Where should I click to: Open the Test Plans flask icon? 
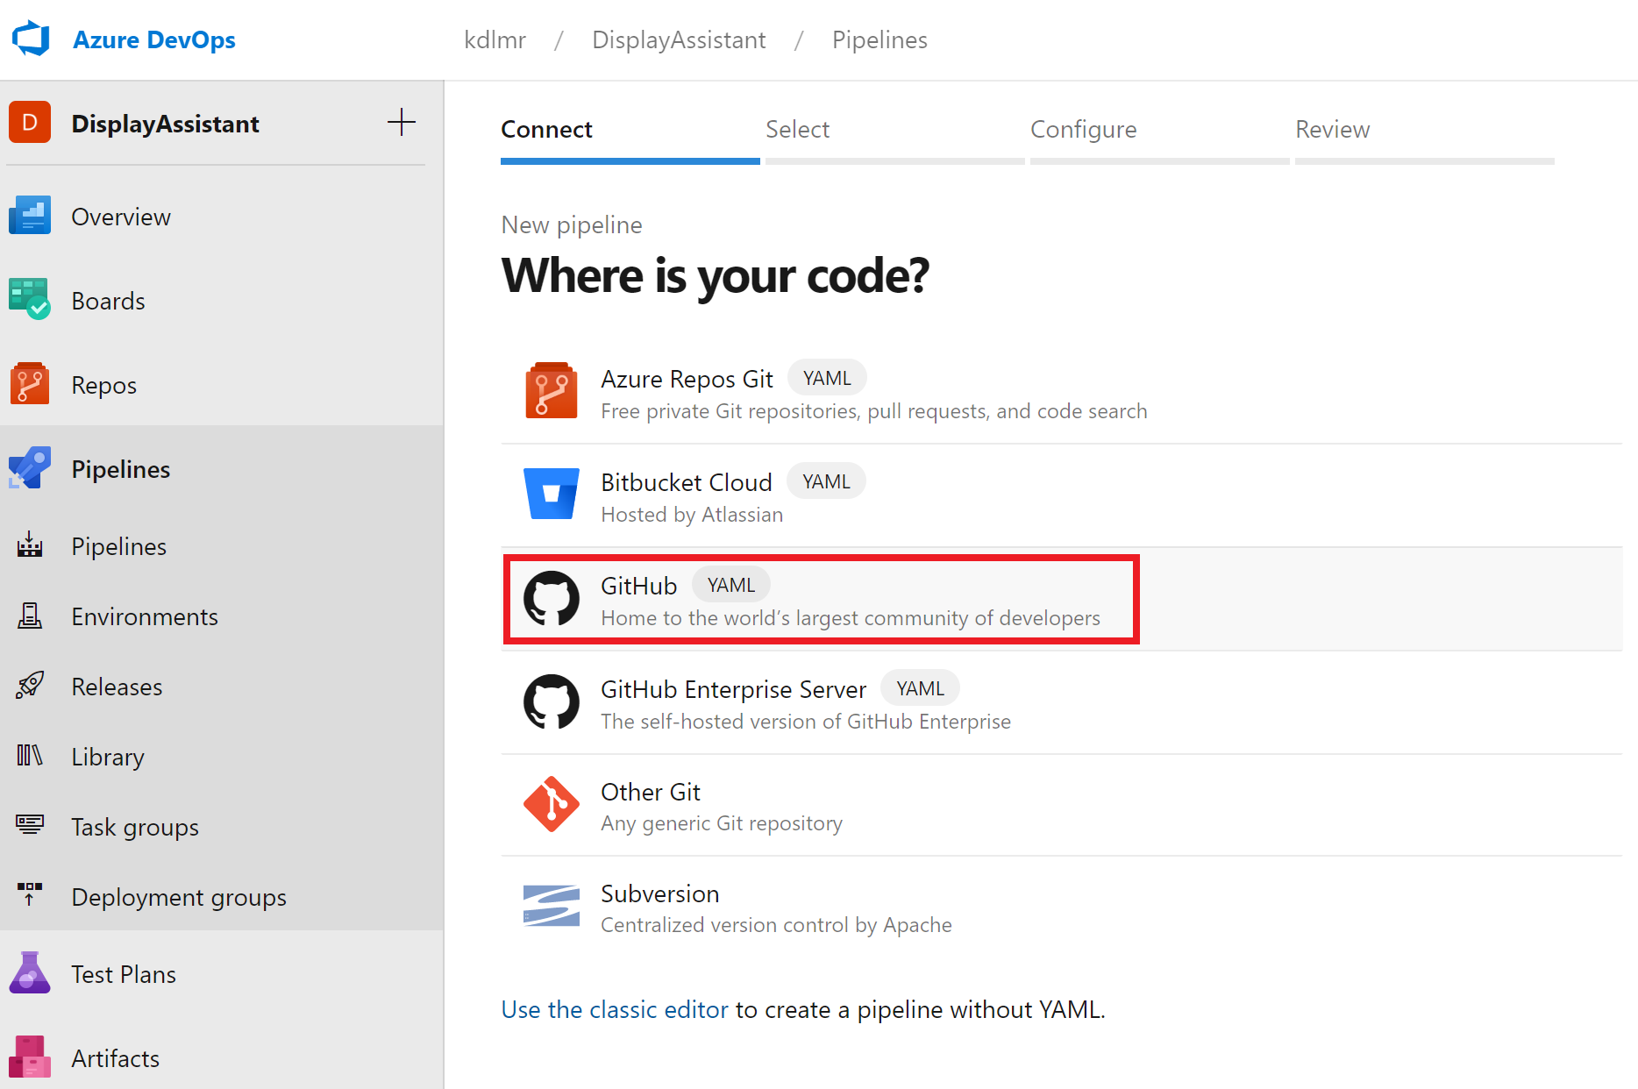pyautogui.click(x=30, y=973)
